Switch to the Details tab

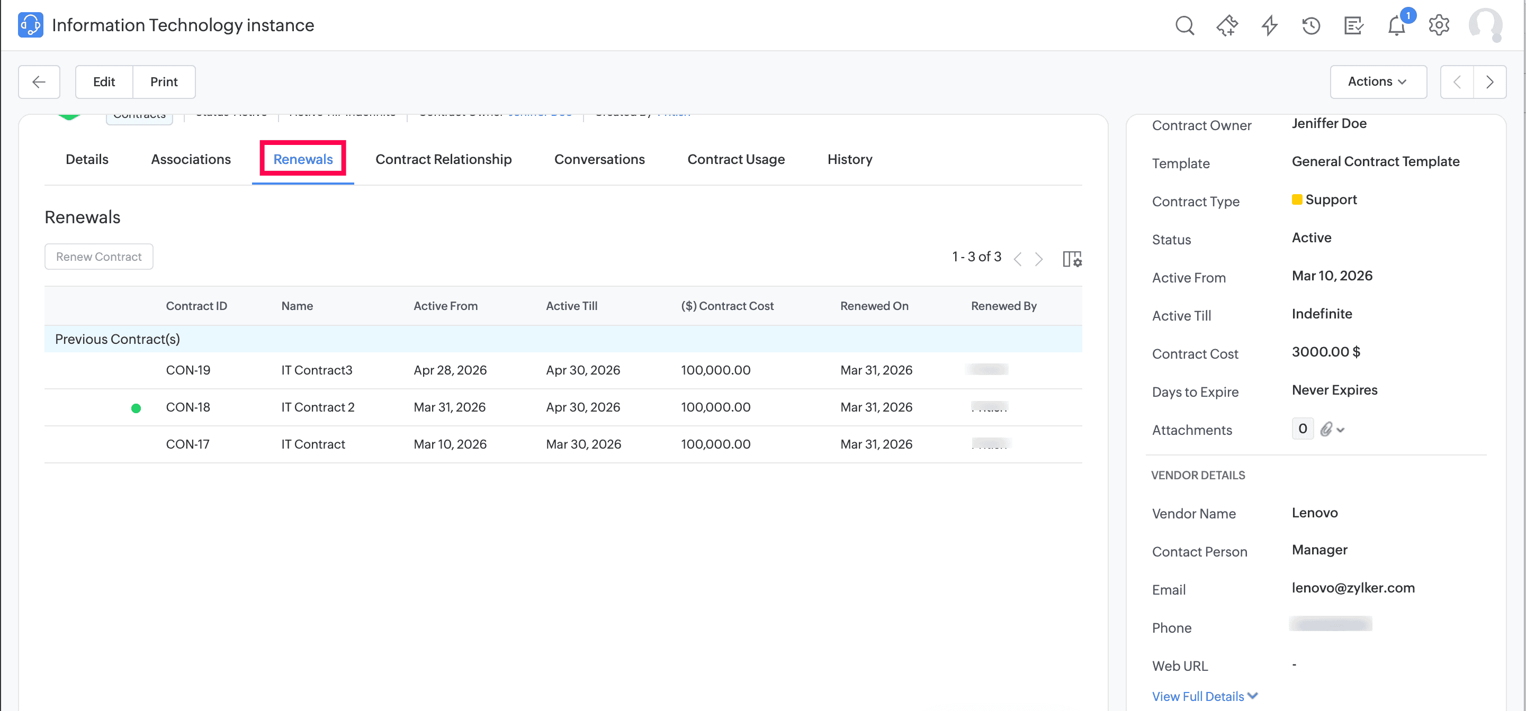(x=87, y=159)
